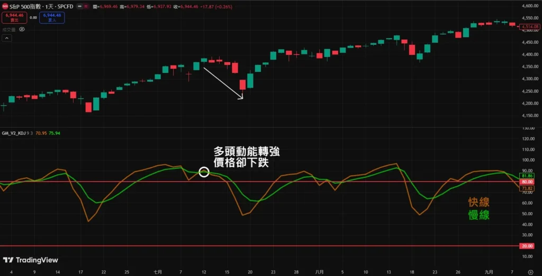Screen dimensions: 542x276
Task: Click the red 賣出 sell button
Action: point(14,17)
